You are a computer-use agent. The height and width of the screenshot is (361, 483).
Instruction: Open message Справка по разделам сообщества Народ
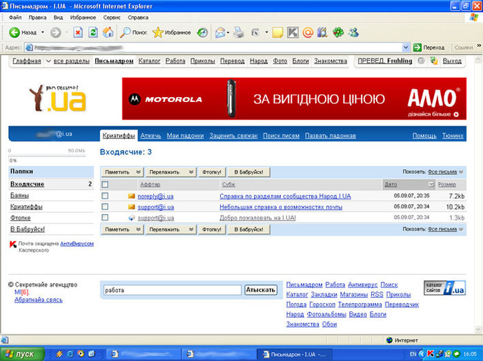tap(285, 196)
